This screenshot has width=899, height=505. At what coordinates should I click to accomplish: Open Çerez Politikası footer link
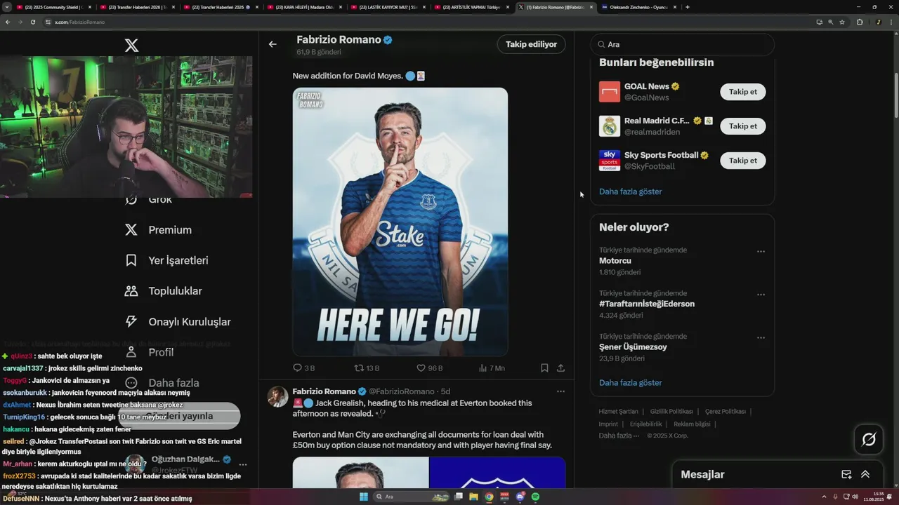tap(725, 412)
